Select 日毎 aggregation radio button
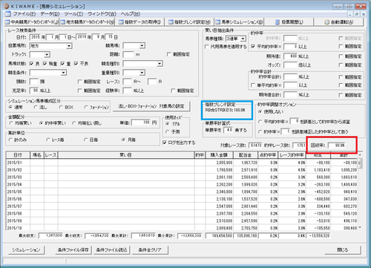Image resolution: width=371 pixels, height=268 pixels. (86, 140)
